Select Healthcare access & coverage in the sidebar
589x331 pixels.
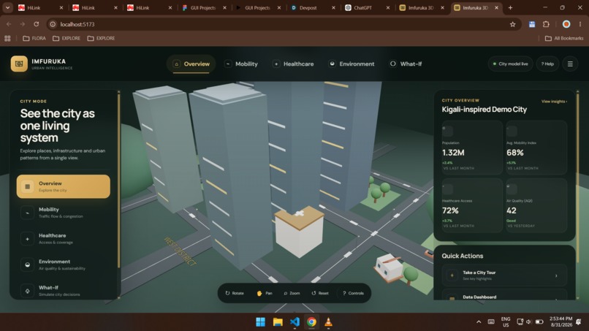click(63, 239)
